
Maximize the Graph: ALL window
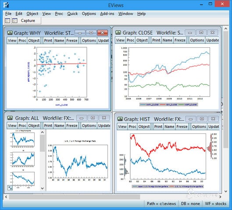click(93, 118)
